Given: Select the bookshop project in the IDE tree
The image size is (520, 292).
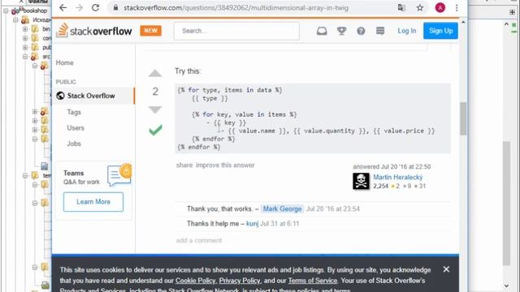Looking at the screenshot, I should pyautogui.click(x=35, y=11).
